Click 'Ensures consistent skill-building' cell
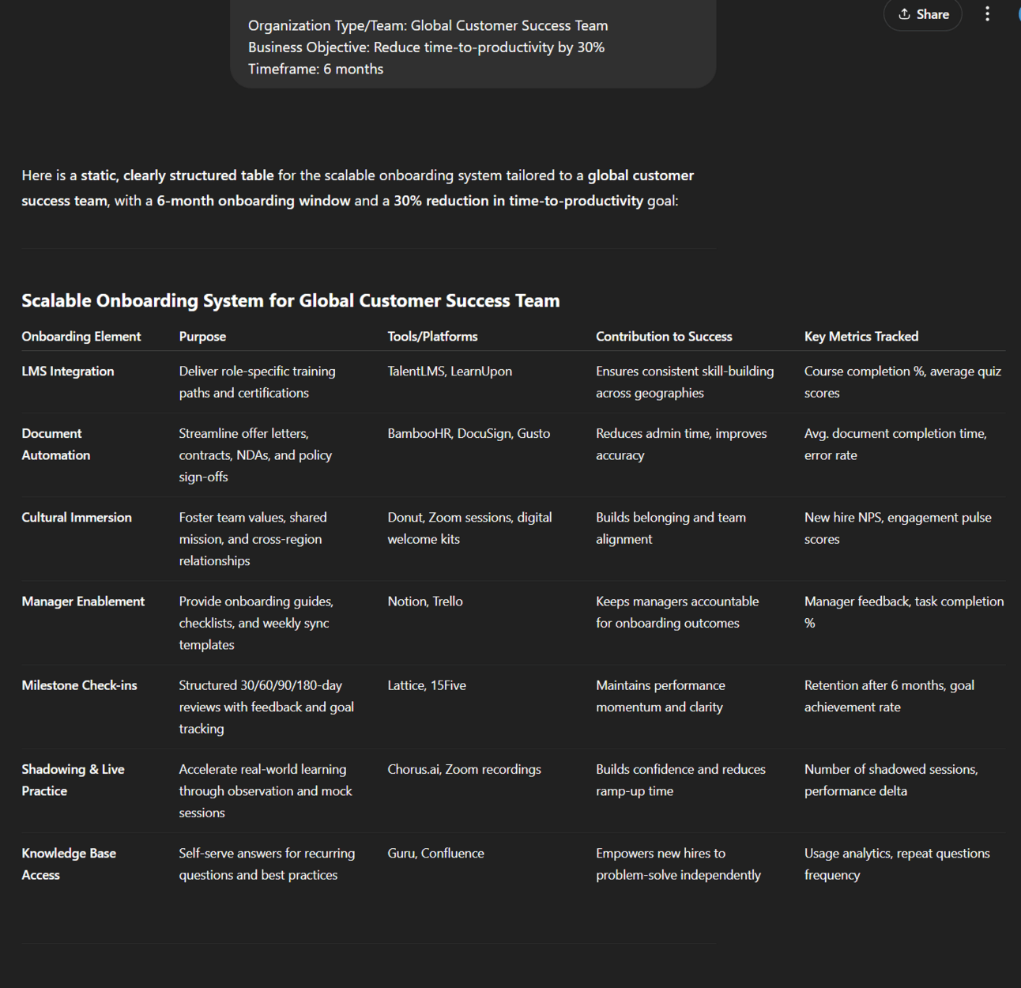 coord(685,382)
